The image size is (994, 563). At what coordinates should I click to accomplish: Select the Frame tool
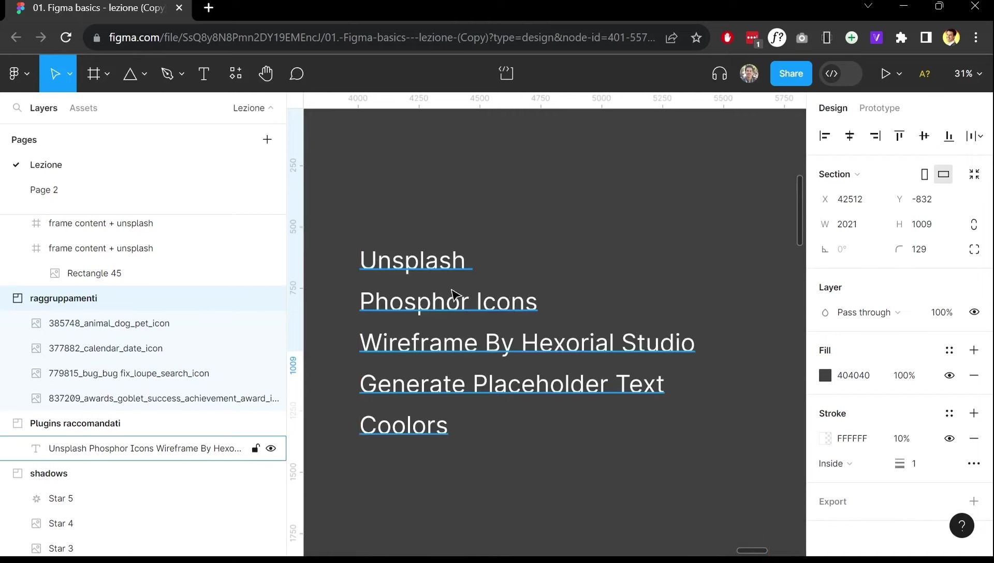pyautogui.click(x=94, y=73)
